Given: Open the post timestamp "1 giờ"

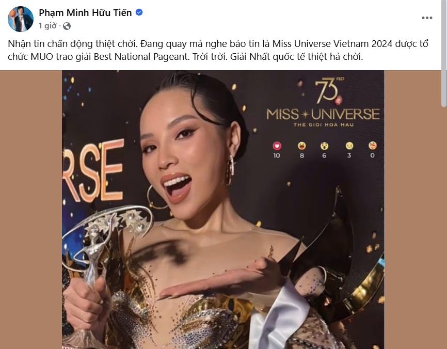Looking at the screenshot, I should pos(47,26).
